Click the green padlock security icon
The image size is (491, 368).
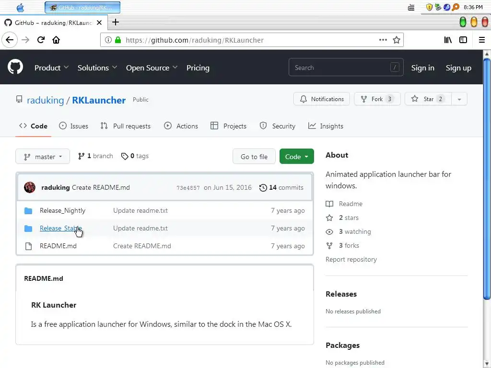pos(118,40)
